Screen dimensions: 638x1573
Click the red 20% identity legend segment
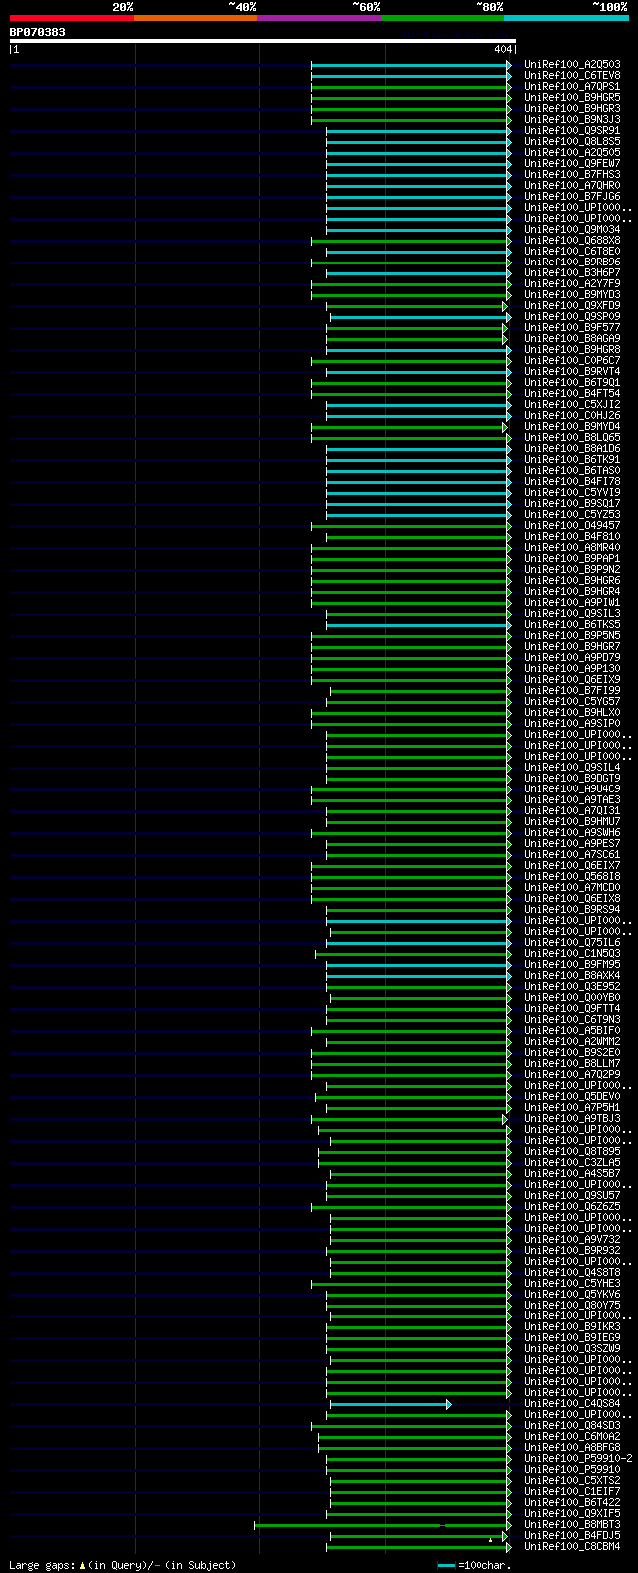[72, 17]
